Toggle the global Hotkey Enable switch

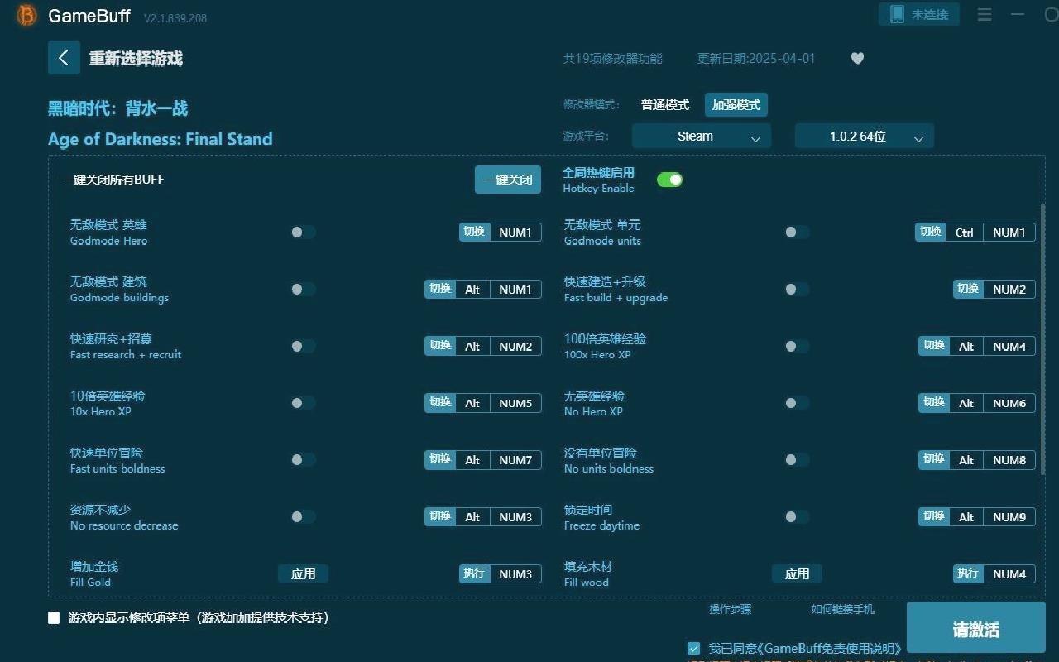tap(669, 180)
